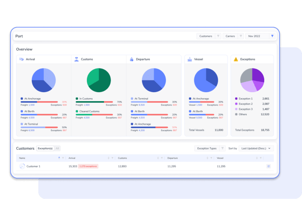Click the Exceptions card header

pos(252,59)
